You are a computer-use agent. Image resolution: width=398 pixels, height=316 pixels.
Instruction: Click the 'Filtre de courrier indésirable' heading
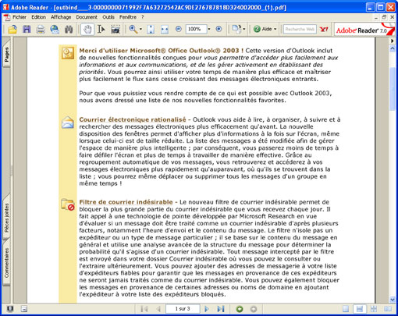click(126, 202)
